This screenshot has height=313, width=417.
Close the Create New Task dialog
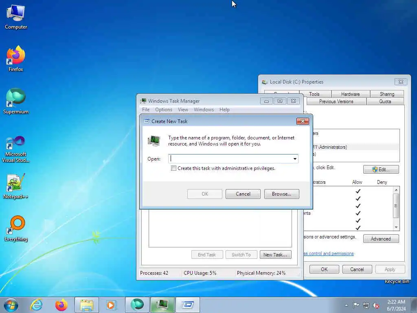point(303,121)
